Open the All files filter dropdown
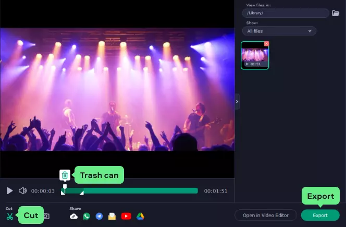The height and width of the screenshot is (227, 346). pos(281,31)
